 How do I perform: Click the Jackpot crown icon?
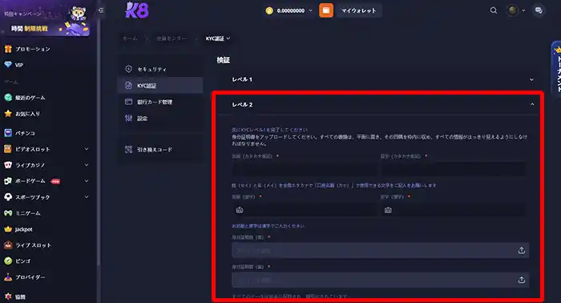(x=8, y=229)
